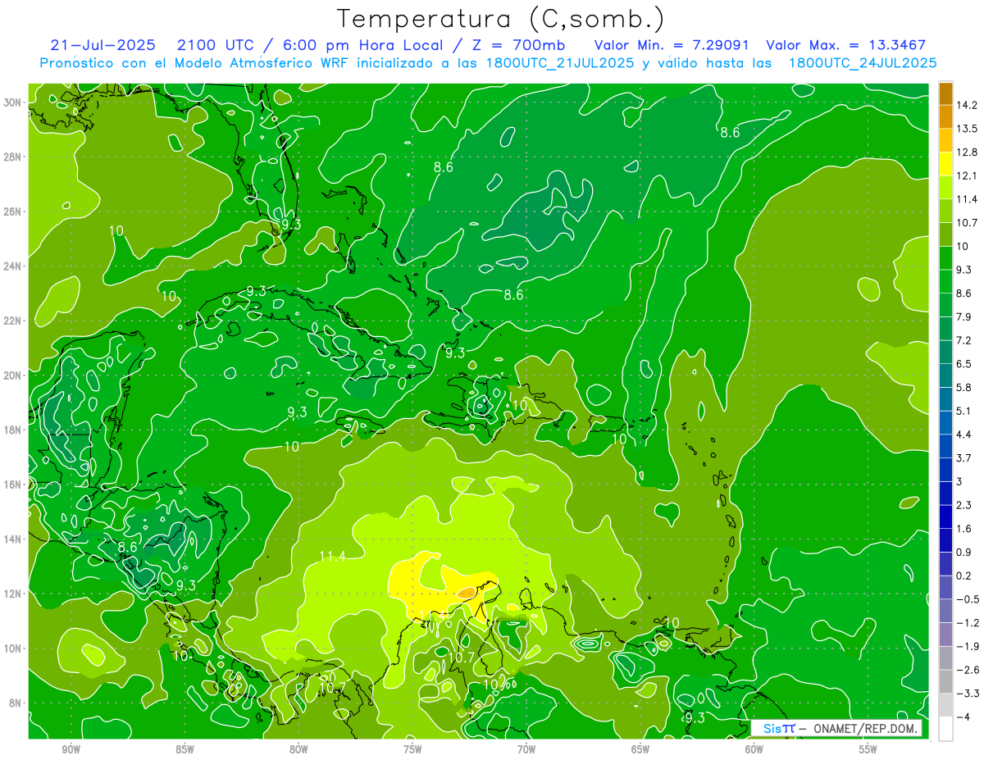This screenshot has width=984, height=760.
Task: Click the white bottom swatch below -4
Action: click(x=945, y=729)
